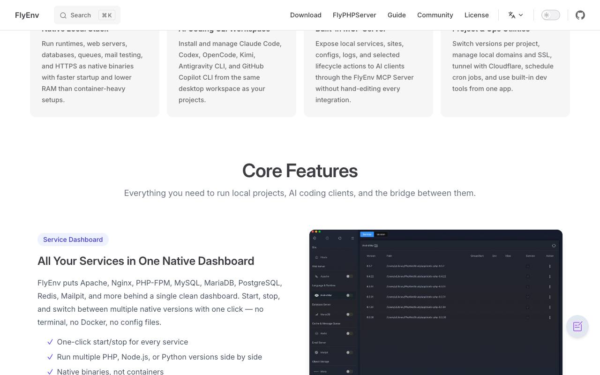This screenshot has height=375, width=600.
Task: Select the Service tab in dashboard screenshot
Action: 367,234
